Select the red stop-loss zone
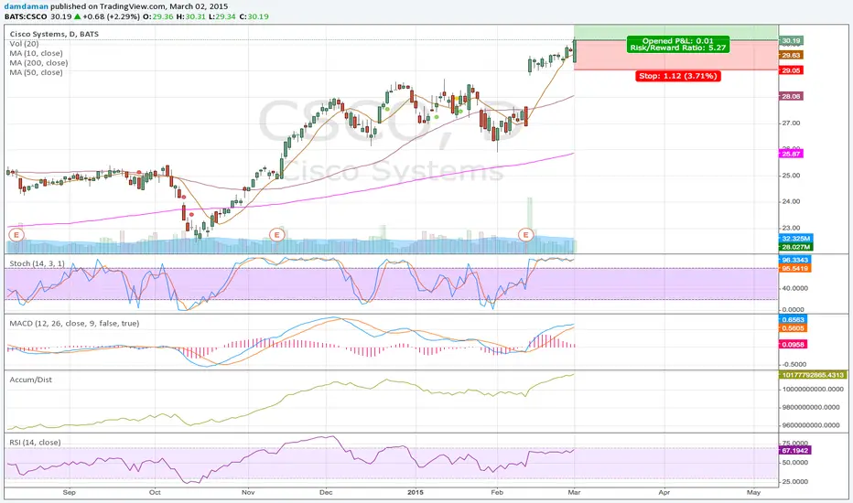 click(x=676, y=55)
